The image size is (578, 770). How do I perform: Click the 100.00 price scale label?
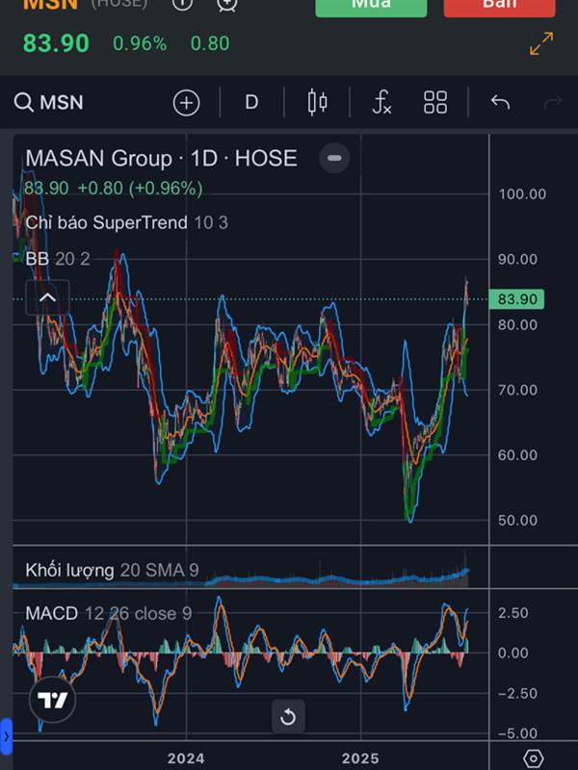click(x=522, y=194)
